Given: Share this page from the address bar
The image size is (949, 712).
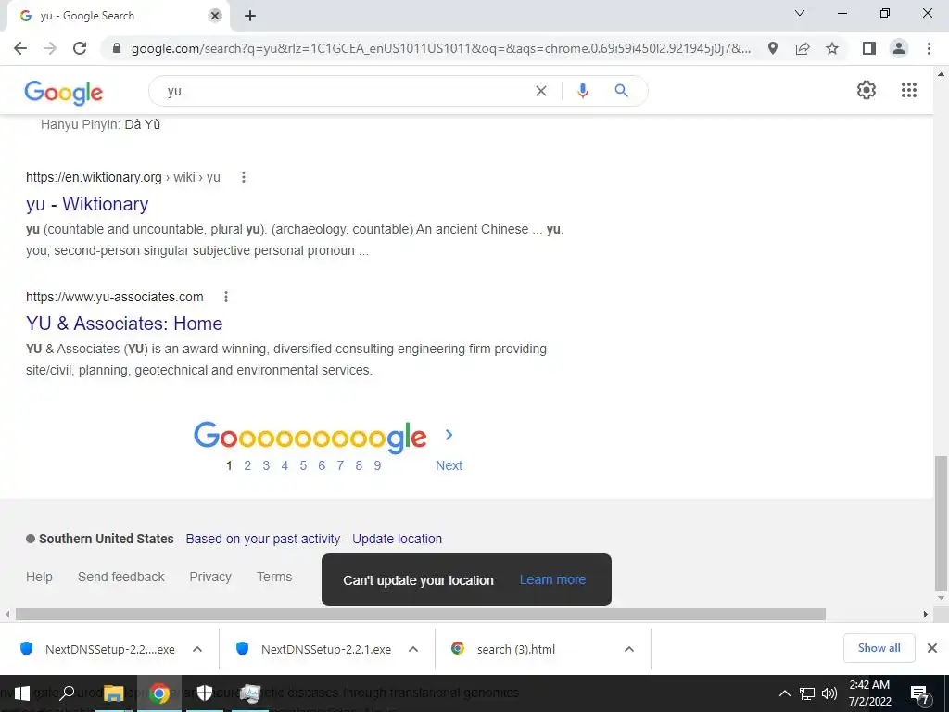Looking at the screenshot, I should tap(803, 48).
